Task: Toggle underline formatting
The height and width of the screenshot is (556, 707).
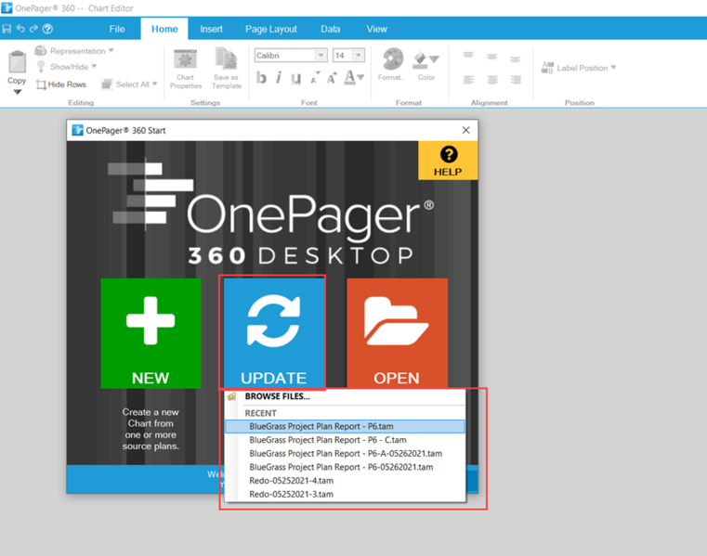Action: [x=295, y=78]
